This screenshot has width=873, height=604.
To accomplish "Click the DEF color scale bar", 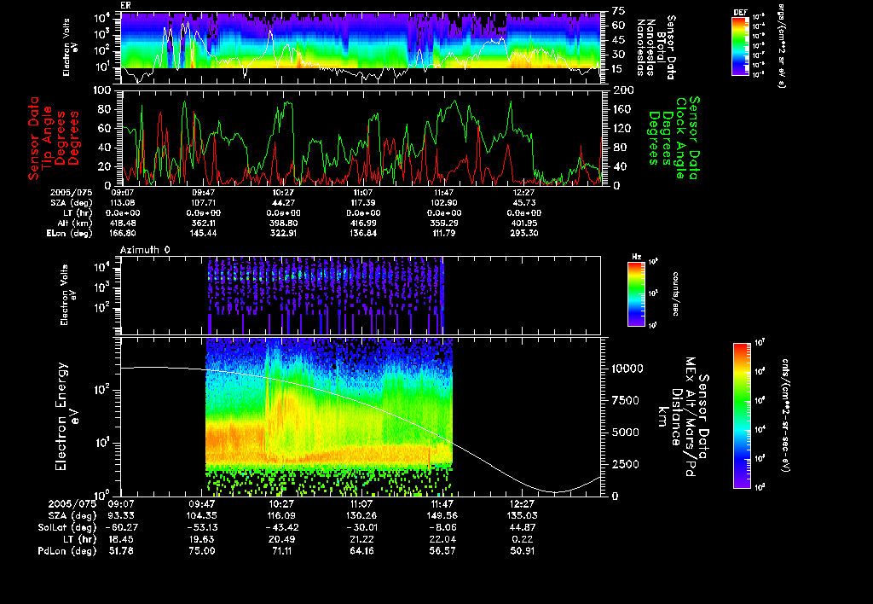I will click(x=740, y=46).
